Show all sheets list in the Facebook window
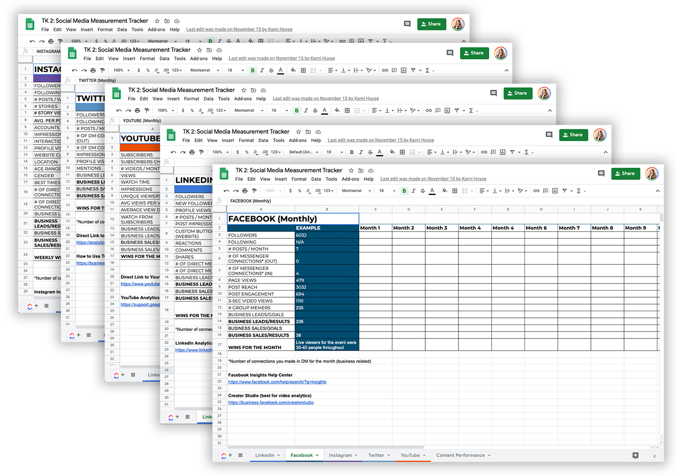This screenshot has height=476, width=682. (241, 455)
